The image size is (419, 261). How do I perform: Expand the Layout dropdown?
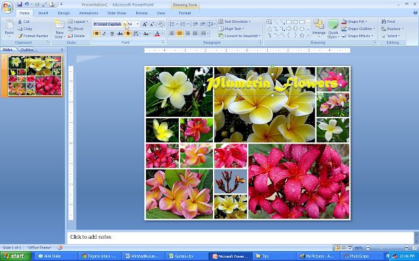tap(81, 22)
